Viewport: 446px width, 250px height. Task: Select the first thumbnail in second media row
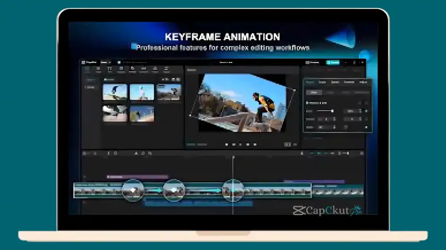pos(115,113)
